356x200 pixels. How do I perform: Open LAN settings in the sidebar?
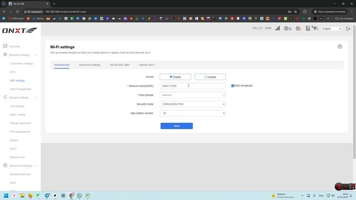coord(17,106)
